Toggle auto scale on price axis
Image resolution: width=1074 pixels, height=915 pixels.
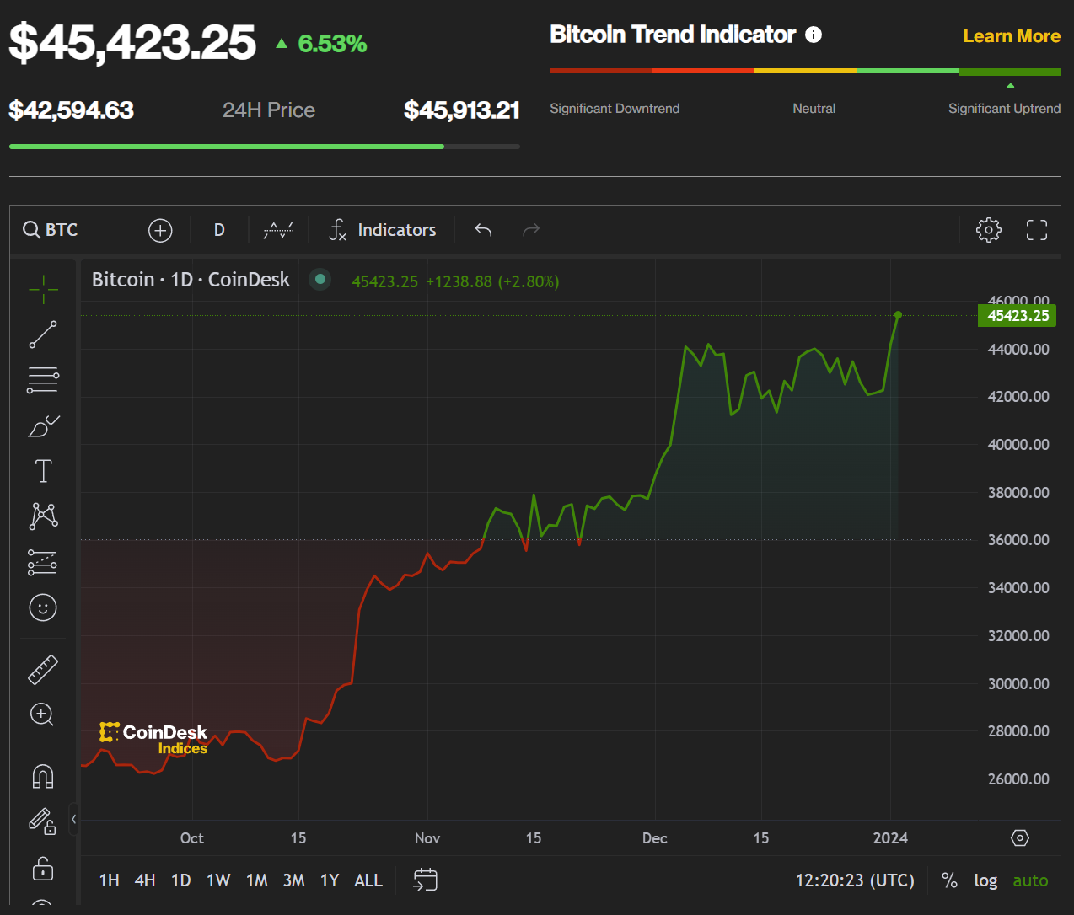pos(1030,880)
